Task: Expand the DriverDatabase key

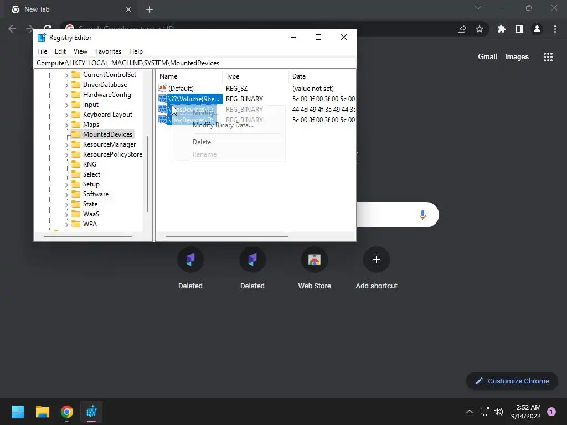Action: click(66, 85)
